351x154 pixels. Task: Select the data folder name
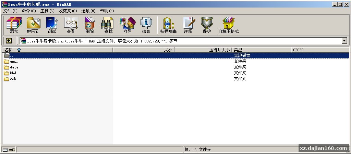point(14,67)
